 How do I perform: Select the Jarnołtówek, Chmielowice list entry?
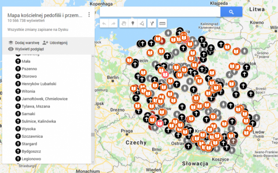tap(45, 99)
